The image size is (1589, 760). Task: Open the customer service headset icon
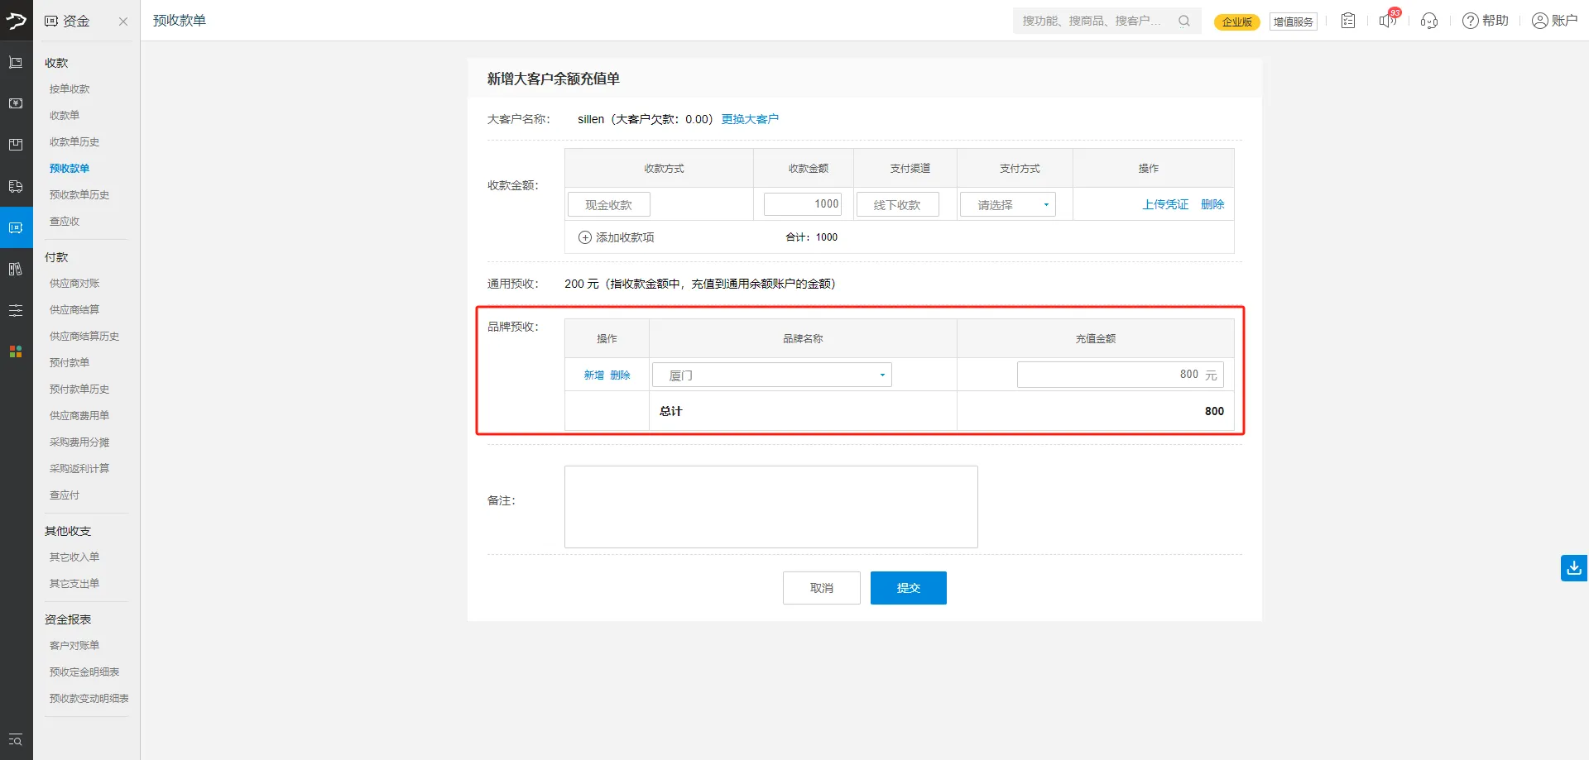click(1428, 21)
